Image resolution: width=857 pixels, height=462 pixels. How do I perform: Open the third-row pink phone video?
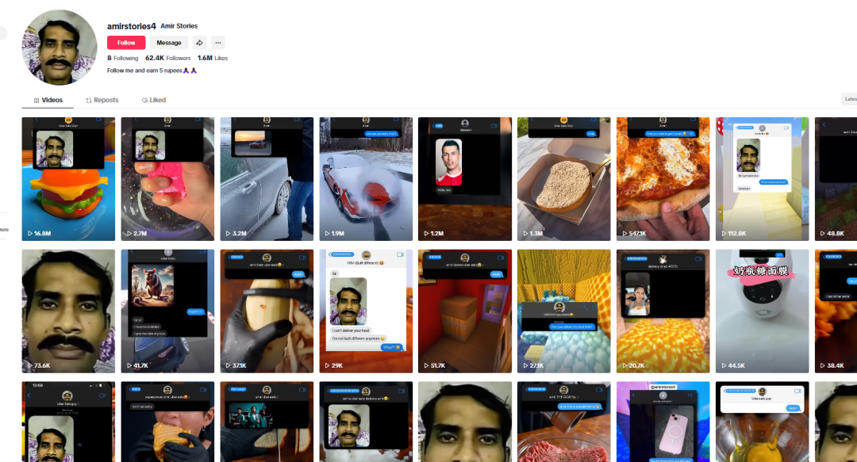coord(663,422)
